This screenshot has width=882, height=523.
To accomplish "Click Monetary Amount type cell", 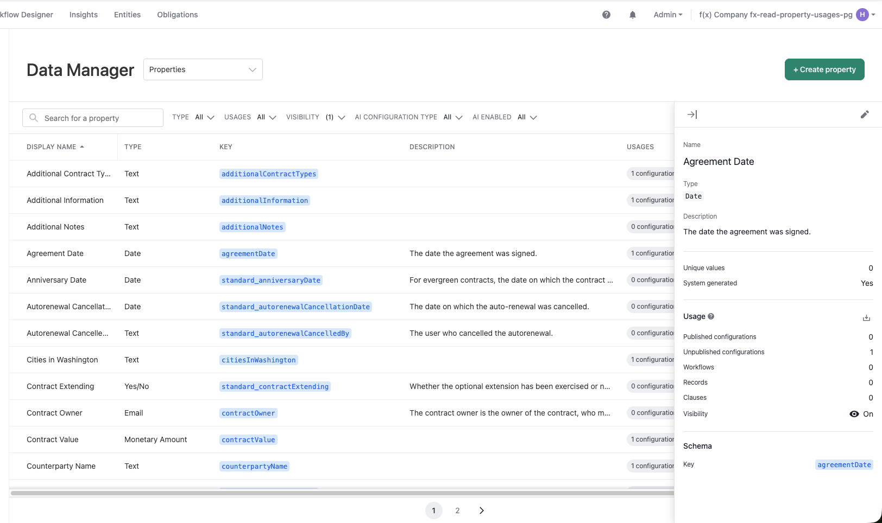I will [x=155, y=439].
